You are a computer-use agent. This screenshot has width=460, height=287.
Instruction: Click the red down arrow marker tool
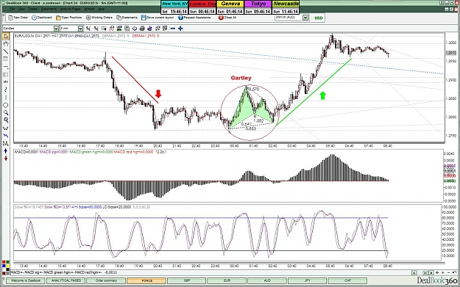[6, 159]
